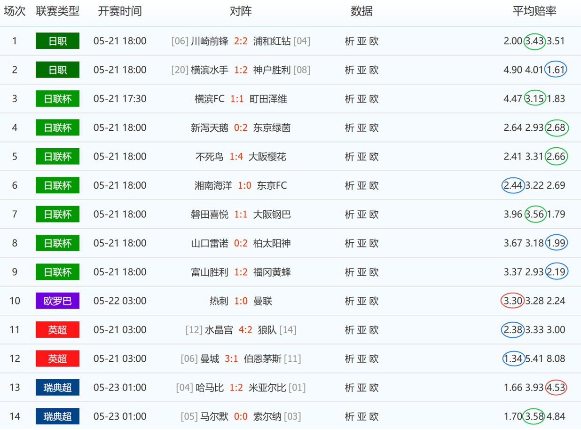This screenshot has height=430, width=581.
Task: Click 瑞典超 tag in row 13
Action: click(x=57, y=387)
